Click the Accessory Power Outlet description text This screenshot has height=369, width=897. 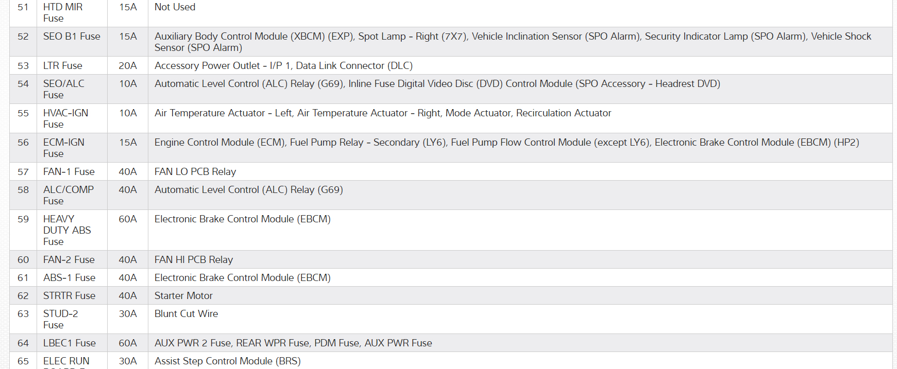(x=283, y=66)
